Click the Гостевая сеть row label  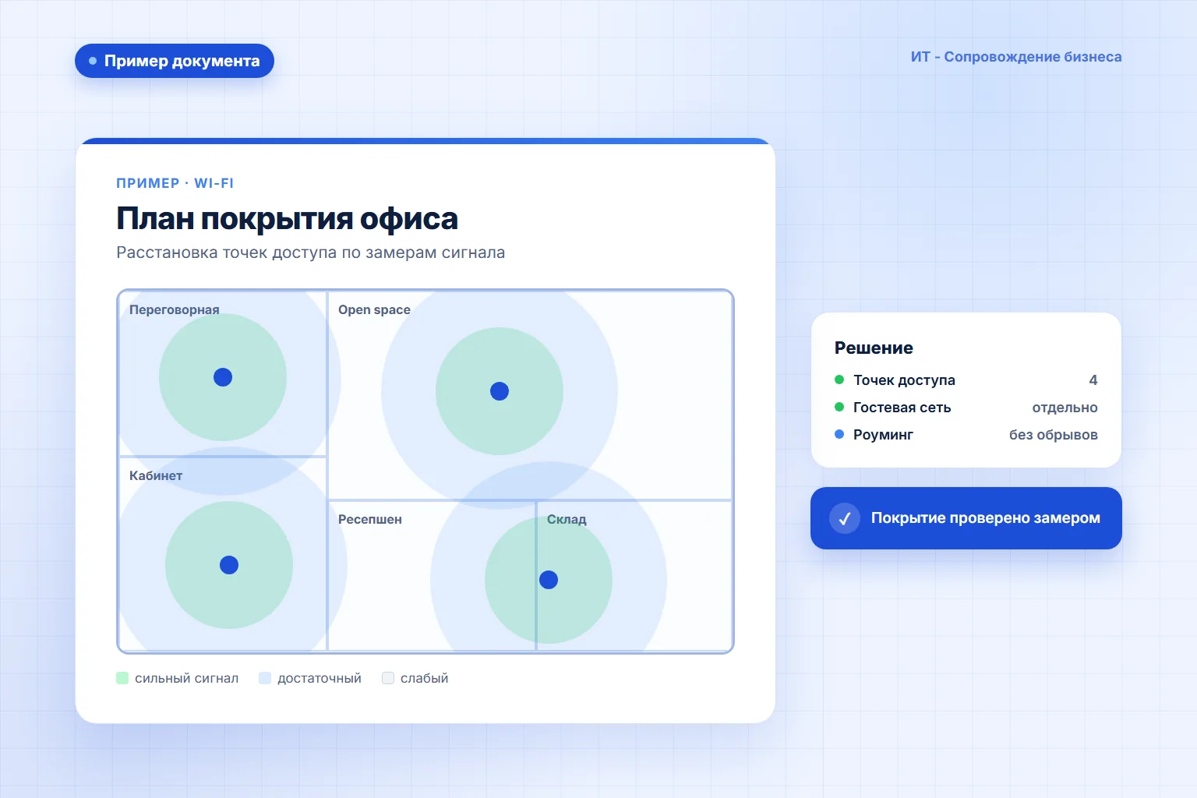click(902, 408)
